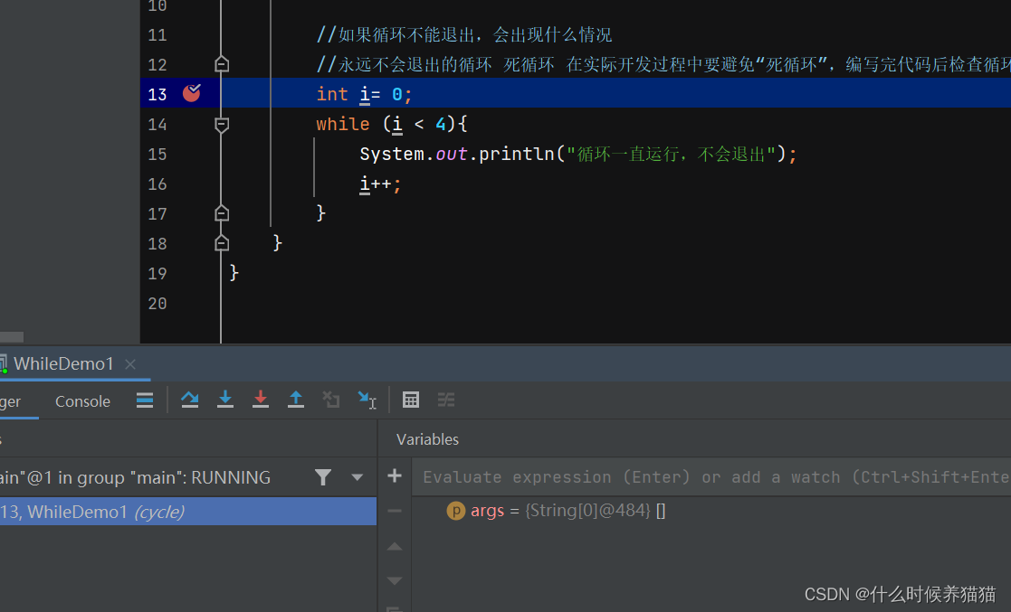
Task: Open the thread selector dropdown arrow
Action: [x=357, y=476]
